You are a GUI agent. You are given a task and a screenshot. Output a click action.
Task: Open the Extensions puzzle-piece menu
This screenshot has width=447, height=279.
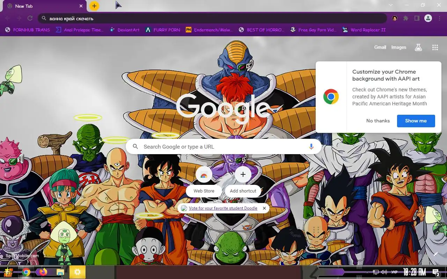[x=406, y=18]
